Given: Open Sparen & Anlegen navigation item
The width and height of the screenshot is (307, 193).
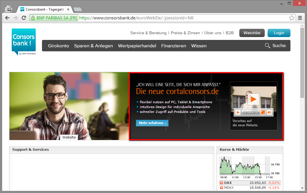Looking at the screenshot, I should tap(93, 46).
